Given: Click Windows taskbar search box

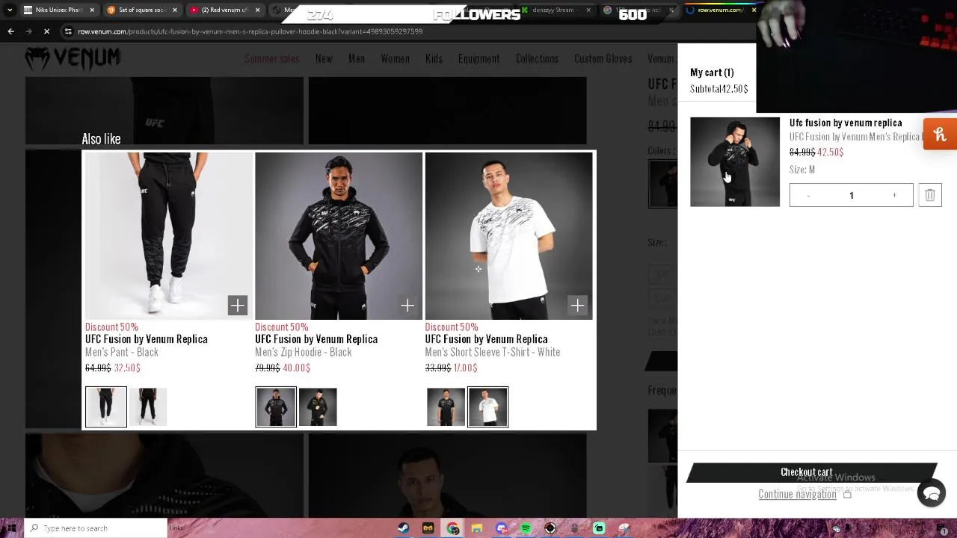Looking at the screenshot, I should [96, 528].
